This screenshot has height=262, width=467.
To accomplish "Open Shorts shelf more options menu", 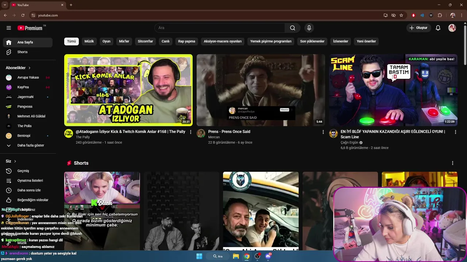I will [x=452, y=163].
